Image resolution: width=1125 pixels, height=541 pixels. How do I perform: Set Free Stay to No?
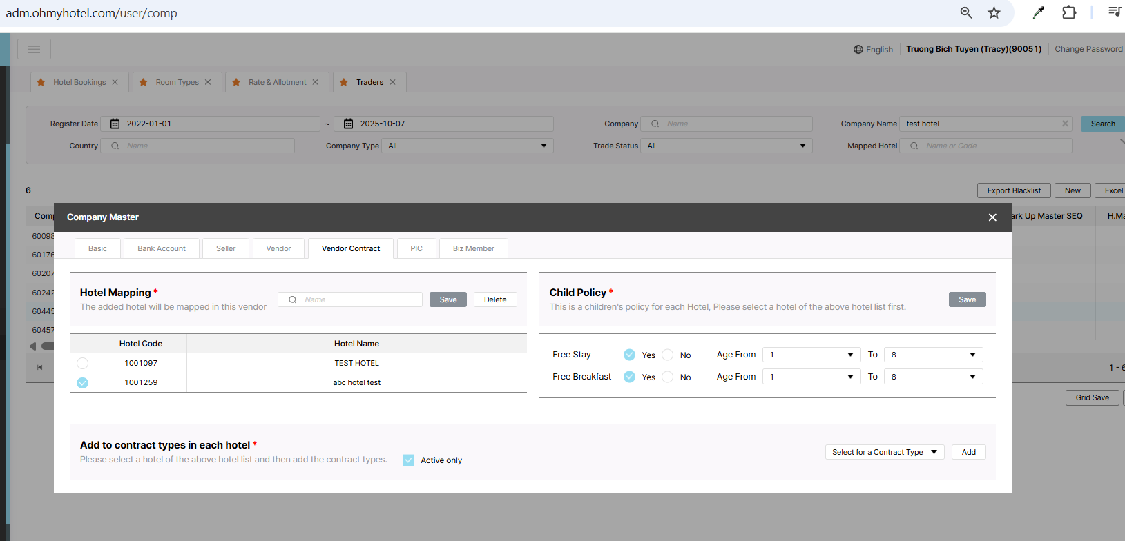click(x=668, y=355)
